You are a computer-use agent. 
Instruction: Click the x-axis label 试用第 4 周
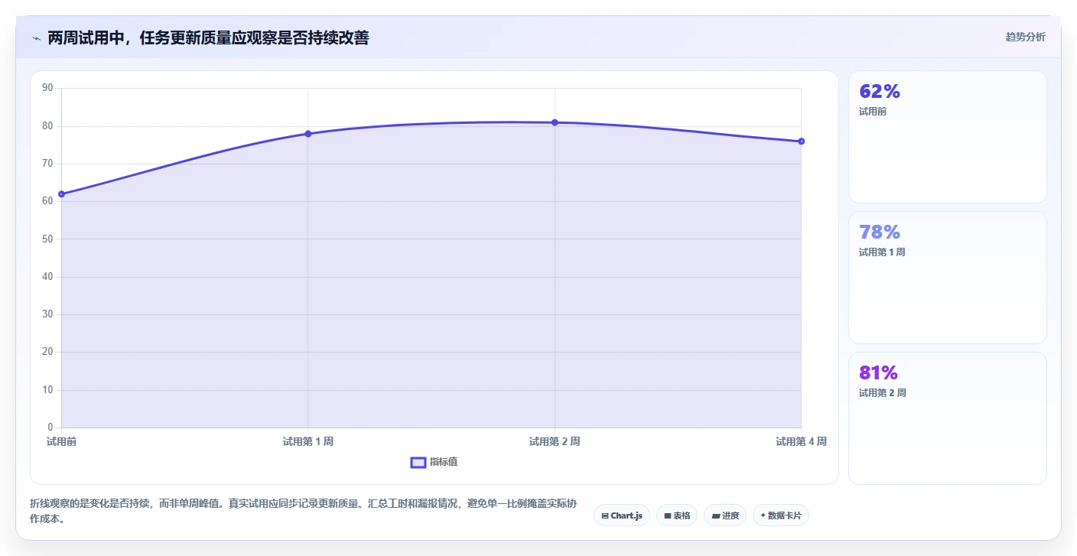[x=801, y=441]
